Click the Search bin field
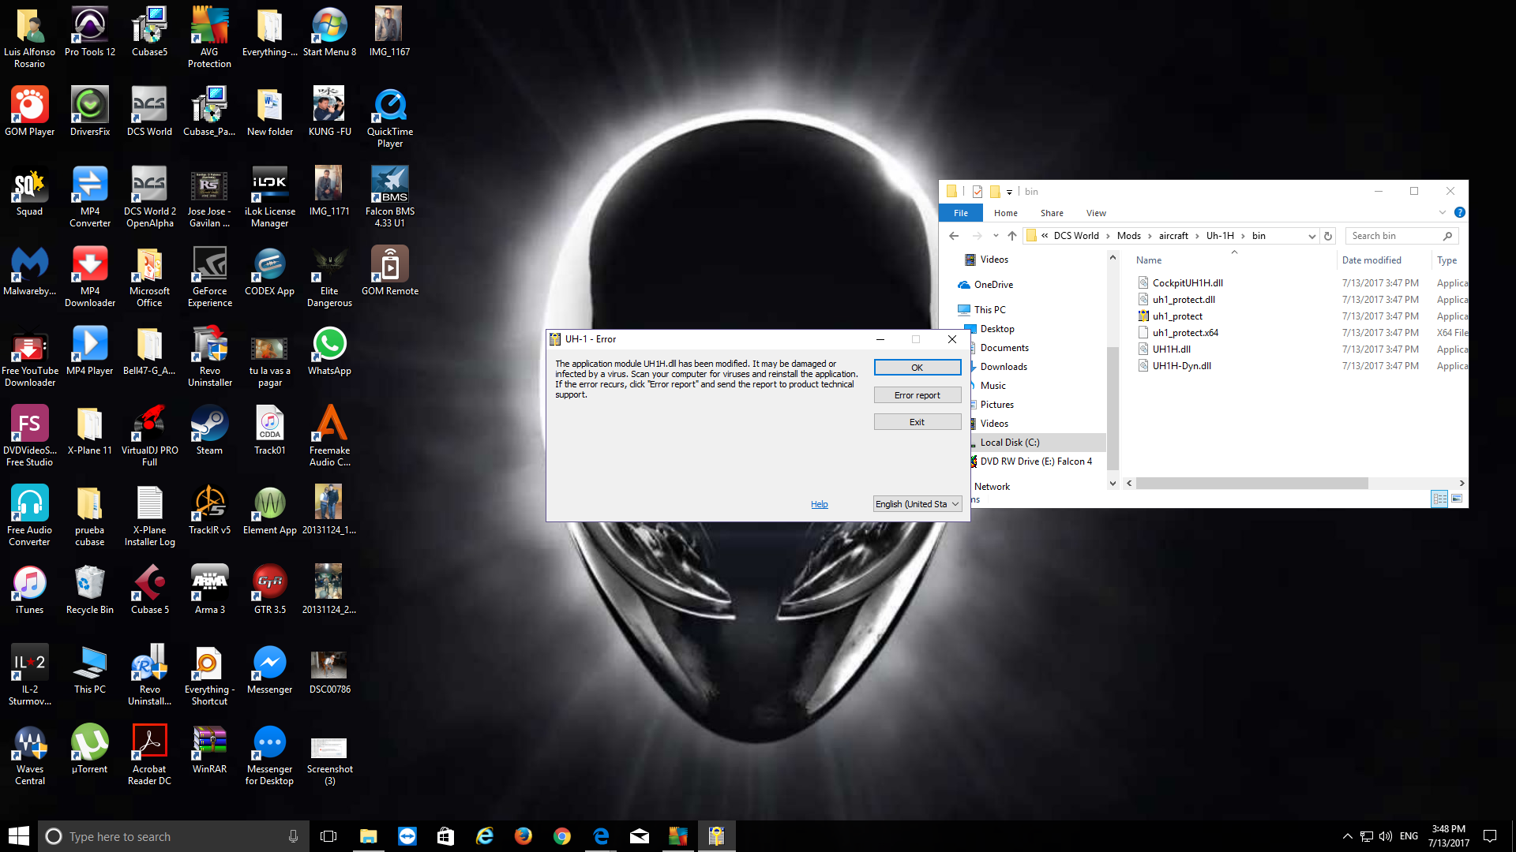 click(1400, 236)
